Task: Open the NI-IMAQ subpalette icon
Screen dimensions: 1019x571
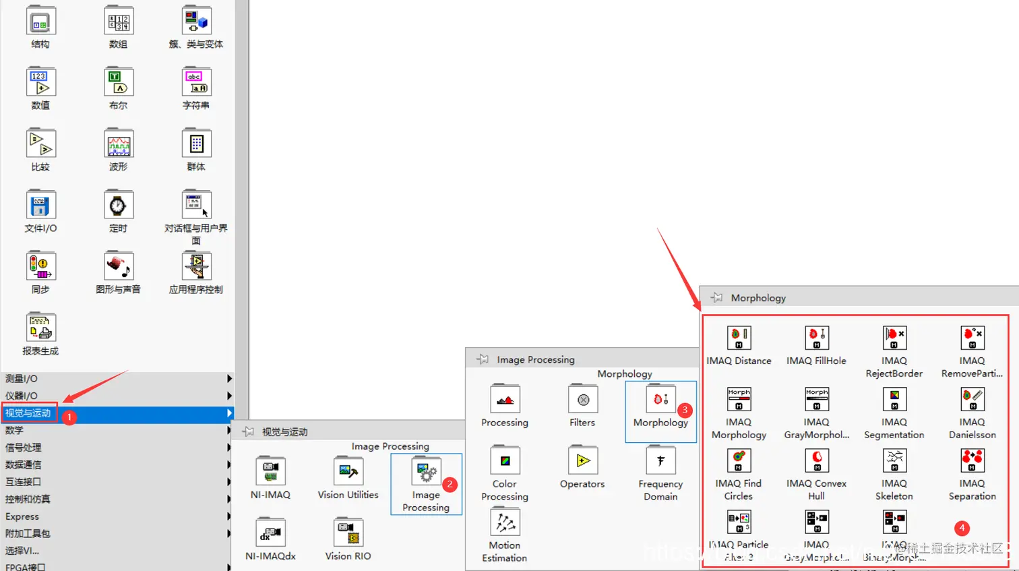Action: point(270,471)
